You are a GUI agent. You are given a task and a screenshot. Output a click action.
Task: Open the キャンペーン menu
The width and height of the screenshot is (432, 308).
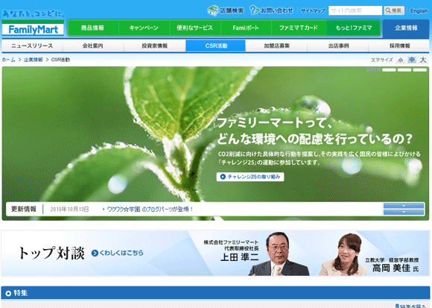(x=144, y=28)
